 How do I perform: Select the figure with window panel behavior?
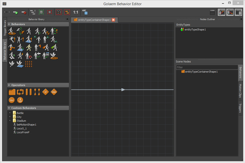[46, 56]
